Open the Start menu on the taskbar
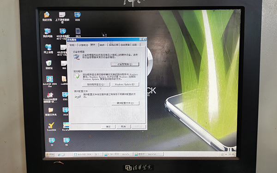Viewport: 277px width, 173px height. coord(50,155)
